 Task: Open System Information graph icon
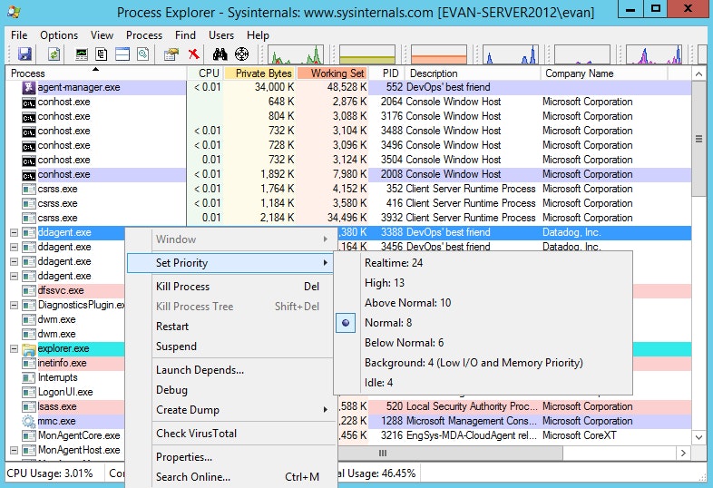(x=82, y=54)
